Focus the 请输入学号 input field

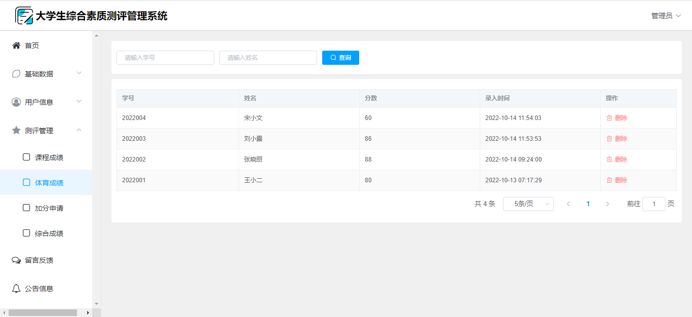165,58
